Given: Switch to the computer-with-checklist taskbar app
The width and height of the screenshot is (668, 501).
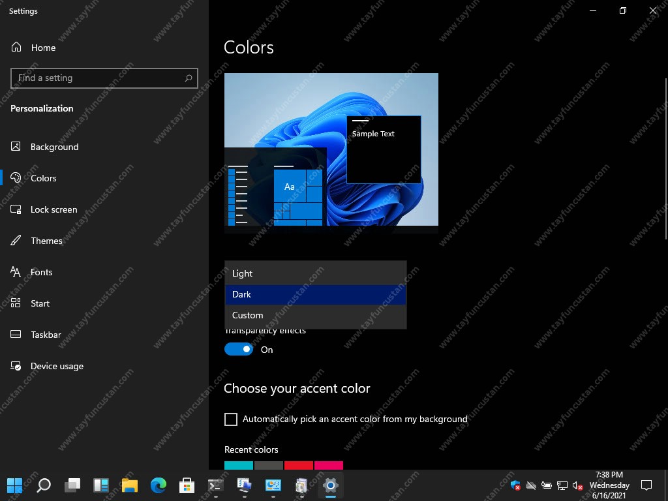Looking at the screenshot, I should tap(244, 485).
